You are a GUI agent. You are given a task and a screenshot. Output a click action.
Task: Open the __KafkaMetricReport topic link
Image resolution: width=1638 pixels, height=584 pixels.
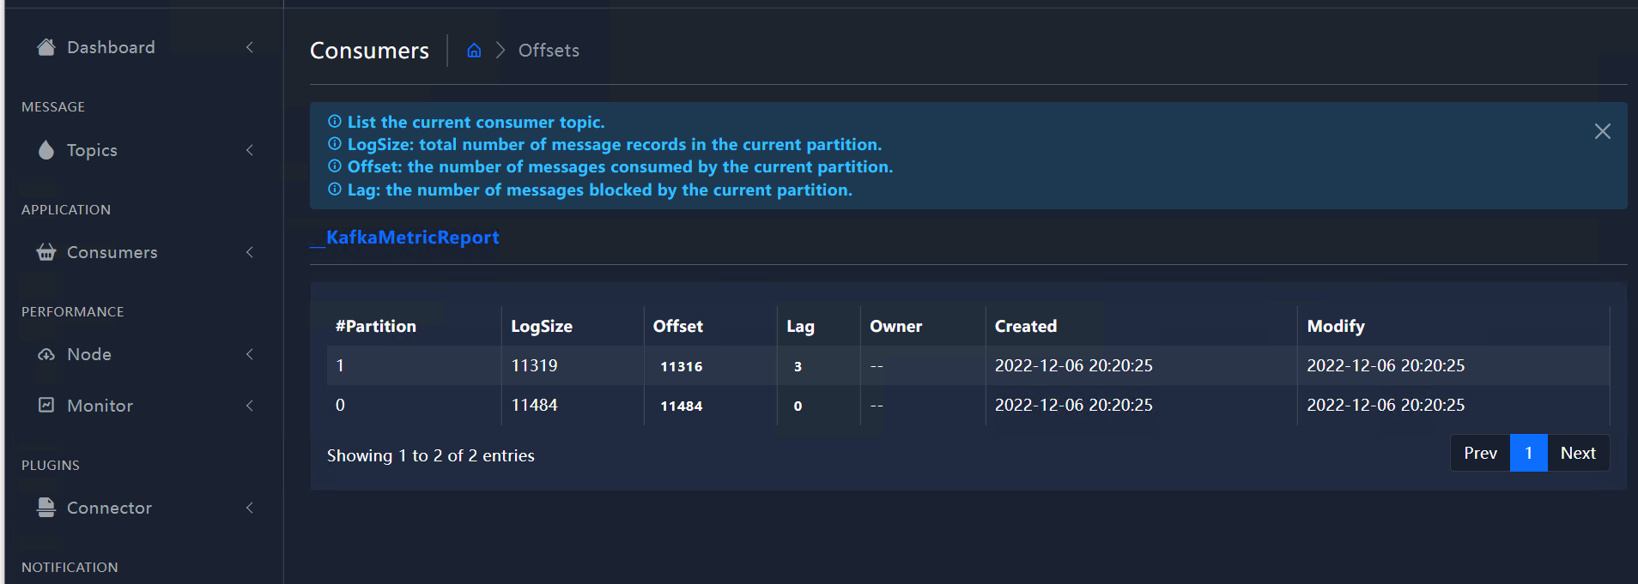405,238
